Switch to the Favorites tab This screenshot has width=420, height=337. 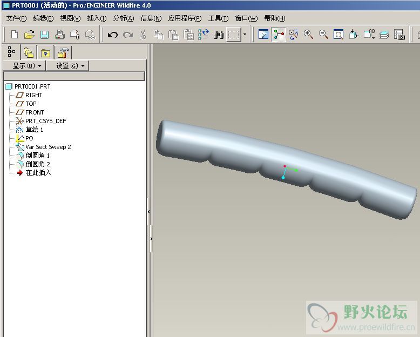tap(45, 52)
